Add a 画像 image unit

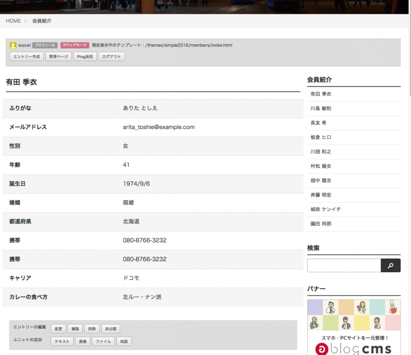click(82, 341)
